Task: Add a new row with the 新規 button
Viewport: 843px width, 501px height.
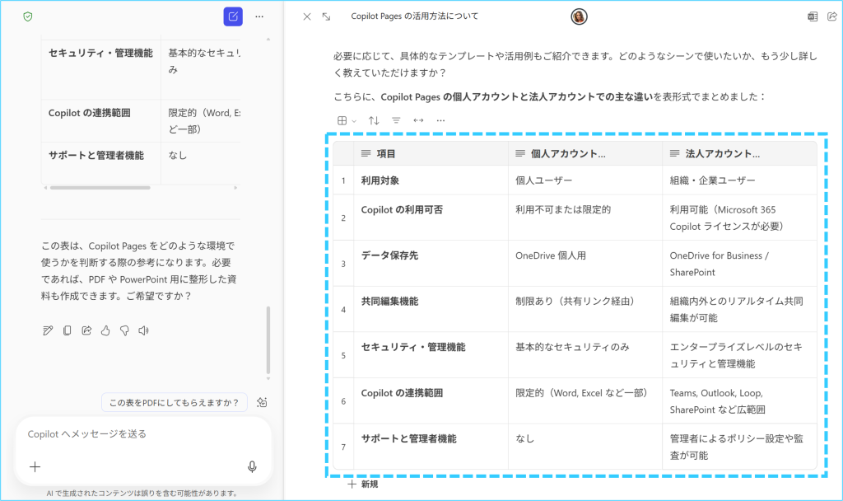Action: pyautogui.click(x=363, y=485)
